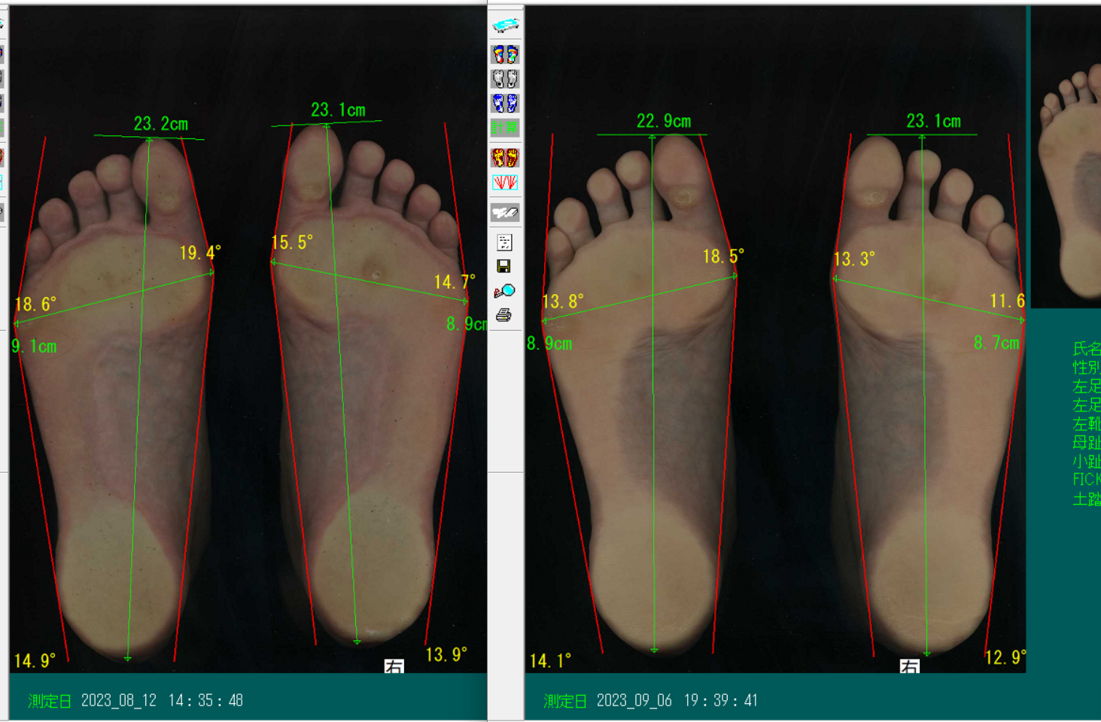
Task: Click the 22.9cm foot length label
Action: pos(664,121)
